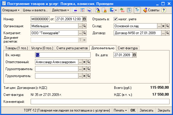Click the refresh document icon

click(82, 10)
